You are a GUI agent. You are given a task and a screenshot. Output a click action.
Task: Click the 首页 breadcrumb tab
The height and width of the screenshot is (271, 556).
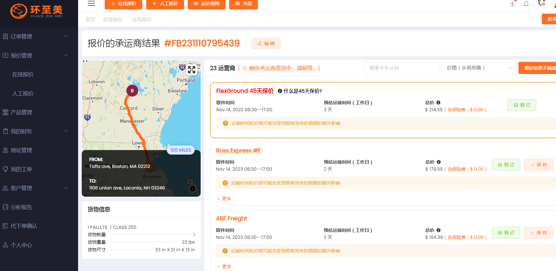coord(90,20)
